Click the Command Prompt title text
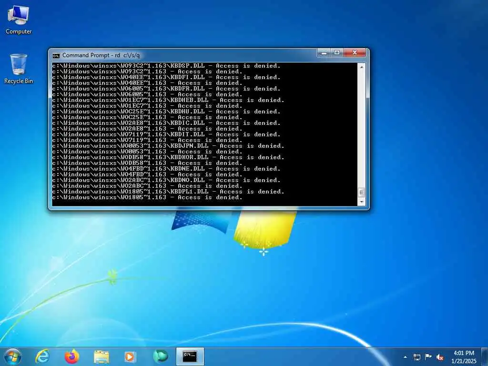The width and height of the screenshot is (488, 366). 101,55
